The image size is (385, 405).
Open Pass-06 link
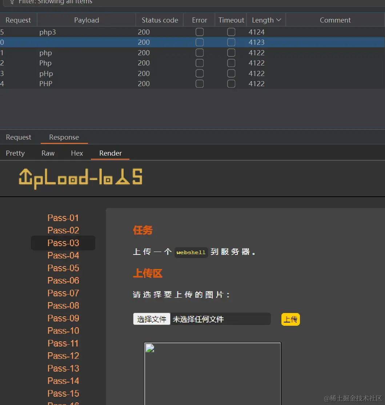[x=63, y=280]
